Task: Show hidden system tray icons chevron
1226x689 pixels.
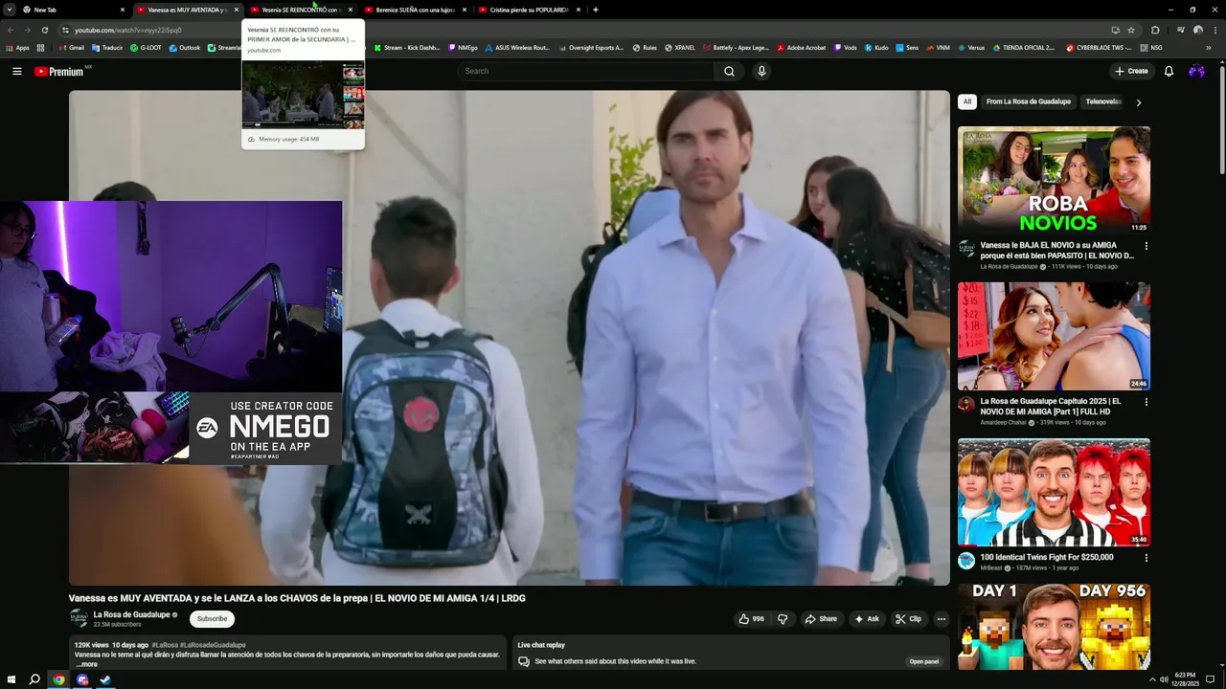Action: pos(1151,679)
